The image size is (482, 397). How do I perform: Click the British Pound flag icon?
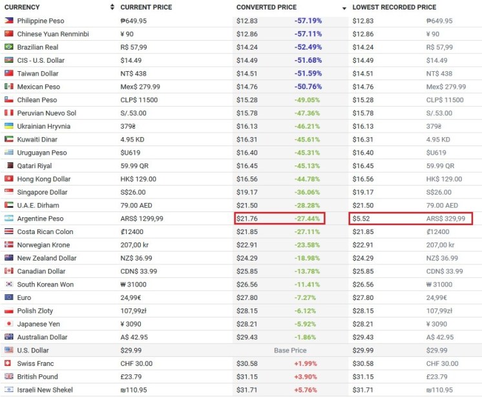pos(9,376)
